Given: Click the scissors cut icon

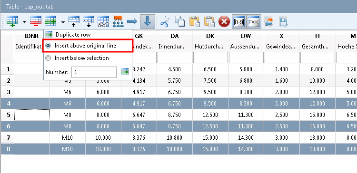Looking at the screenshot, I should coord(165,22).
